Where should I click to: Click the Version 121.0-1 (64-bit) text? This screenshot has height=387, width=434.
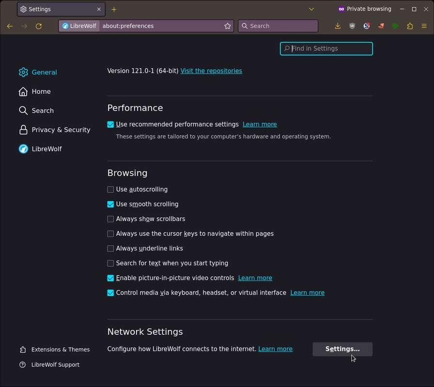click(143, 71)
